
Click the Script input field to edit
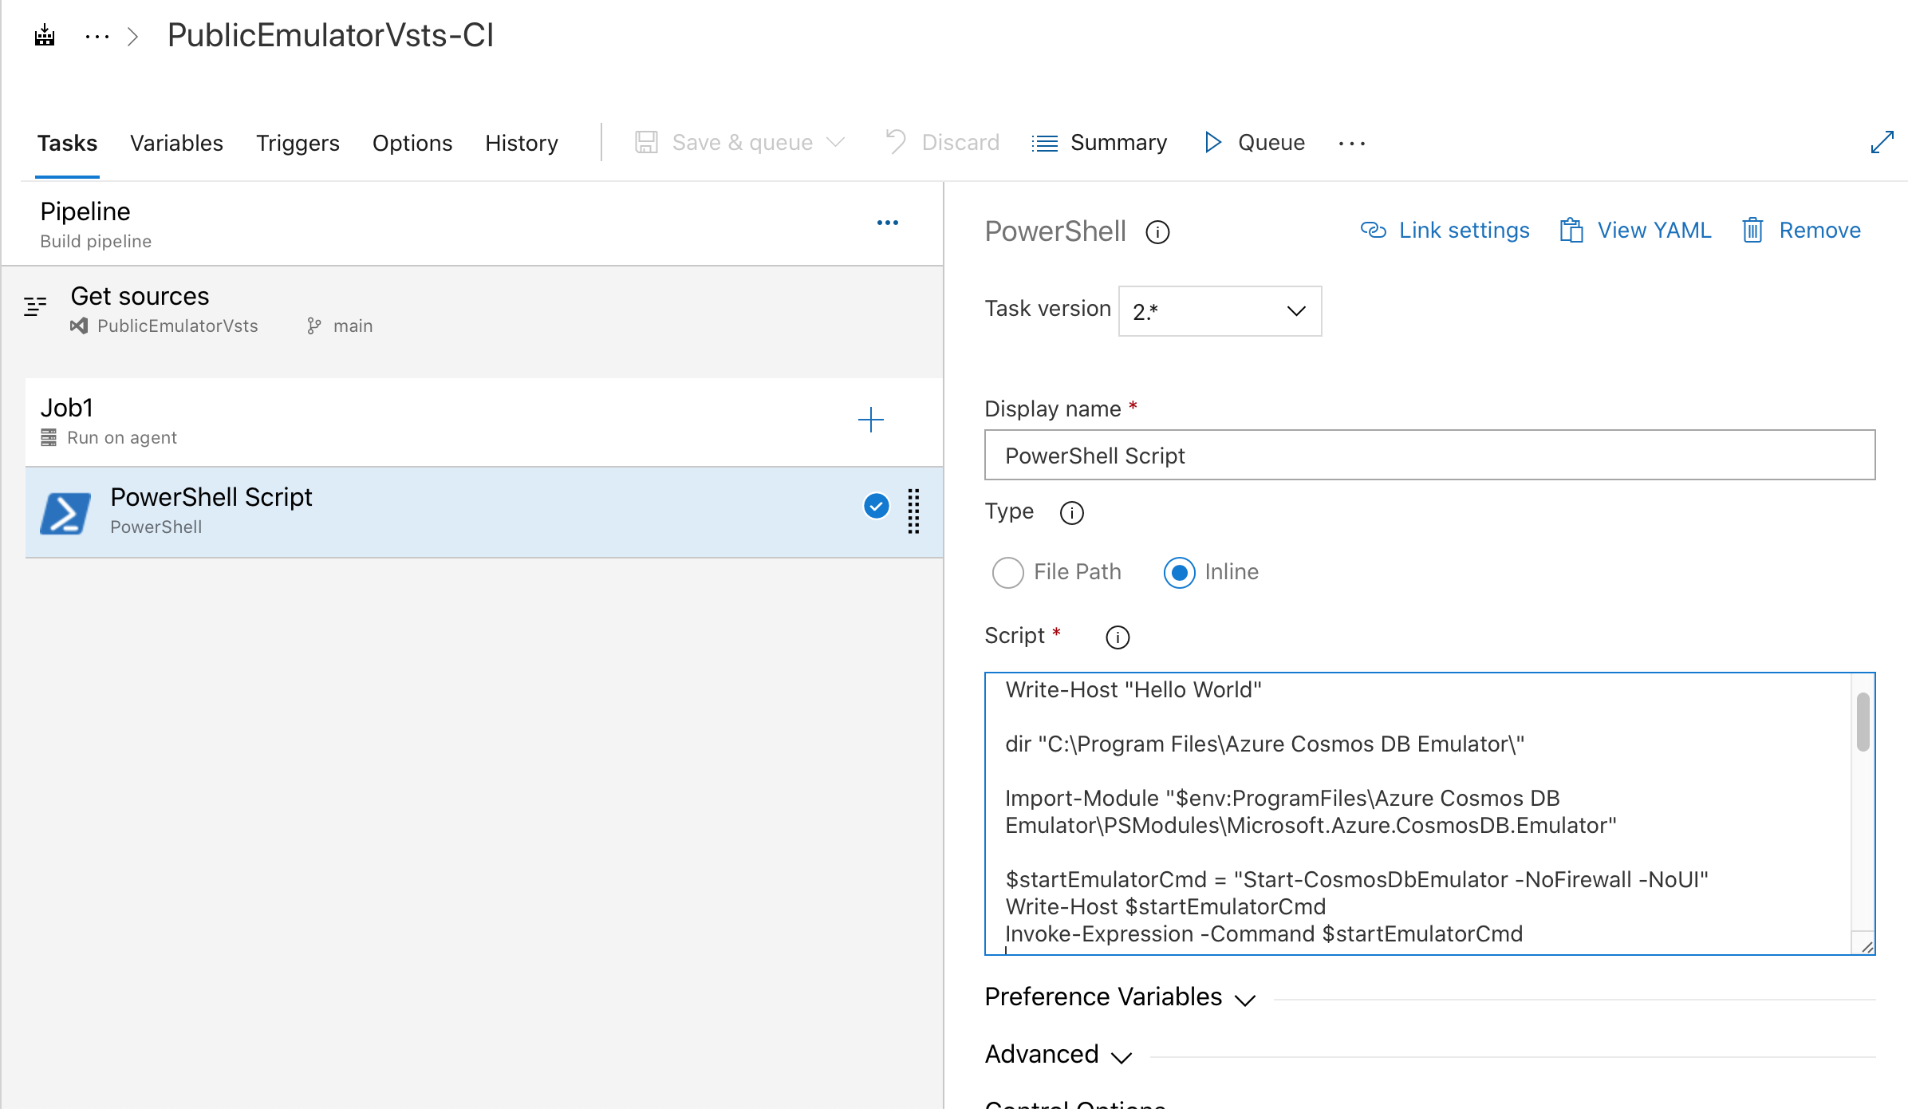pyautogui.click(x=1429, y=813)
